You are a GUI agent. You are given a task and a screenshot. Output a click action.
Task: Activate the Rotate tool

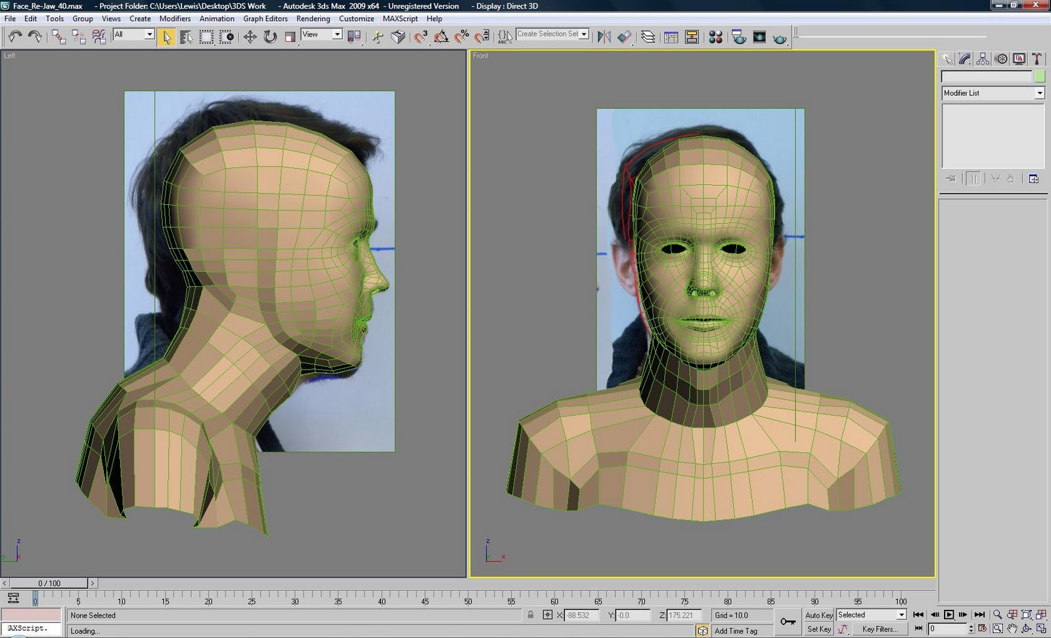[270, 37]
